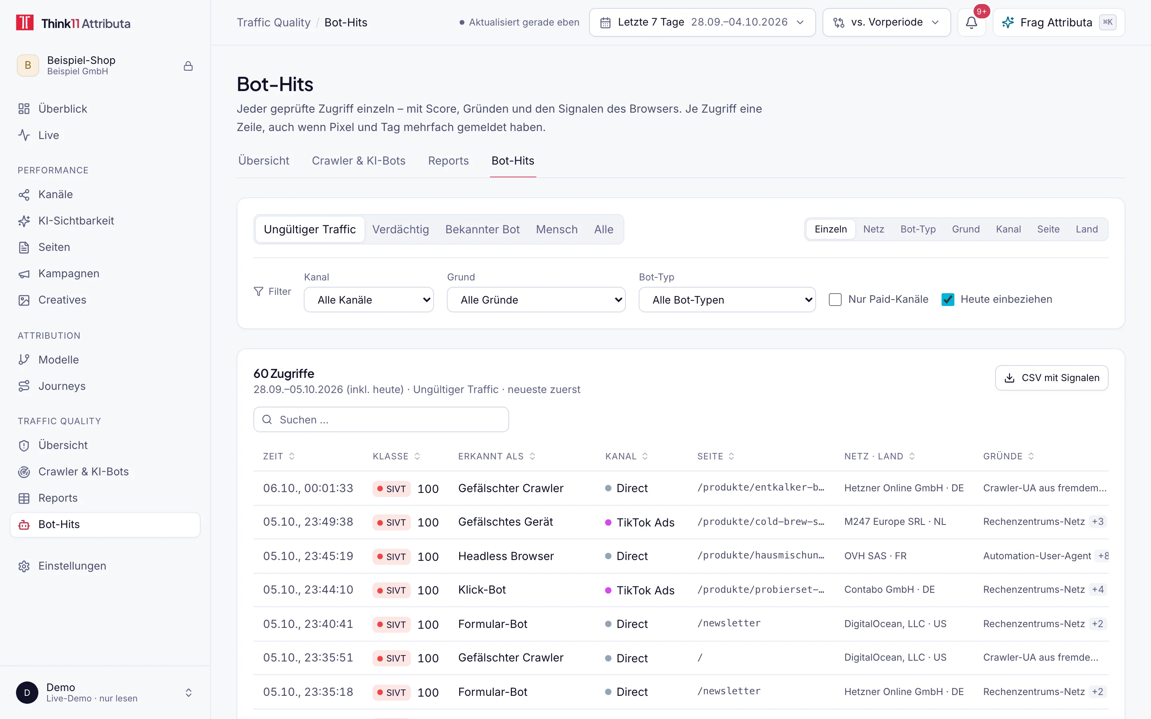This screenshot has width=1151, height=719.
Task: Click the Einstellungen gear icon
Action: [24, 566]
